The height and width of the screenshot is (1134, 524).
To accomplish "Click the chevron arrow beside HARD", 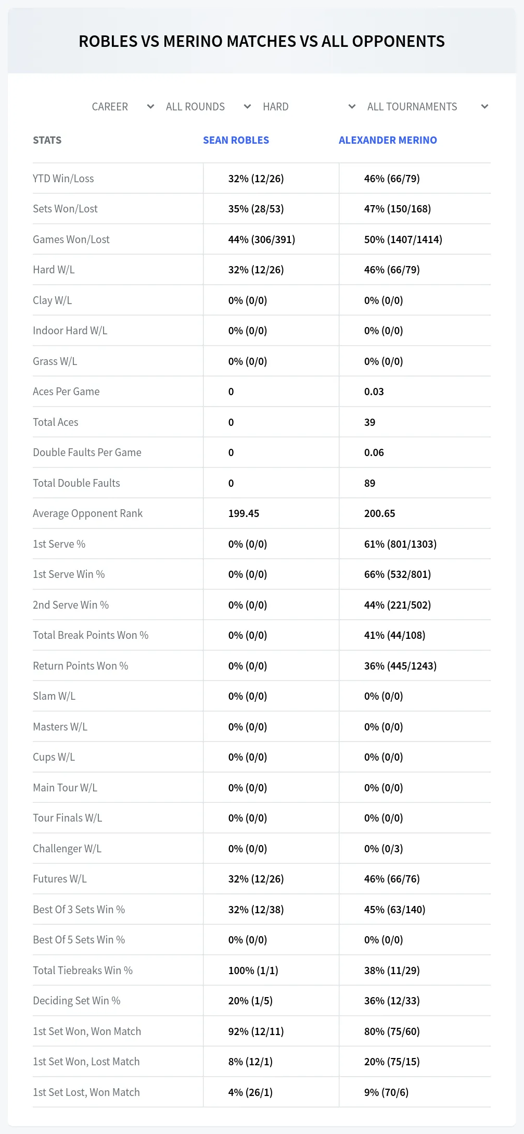I will (352, 107).
